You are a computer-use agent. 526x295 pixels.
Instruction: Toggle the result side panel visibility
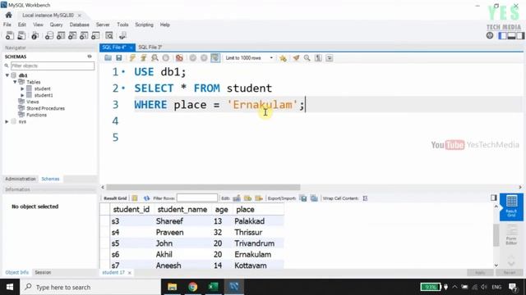coord(493,197)
